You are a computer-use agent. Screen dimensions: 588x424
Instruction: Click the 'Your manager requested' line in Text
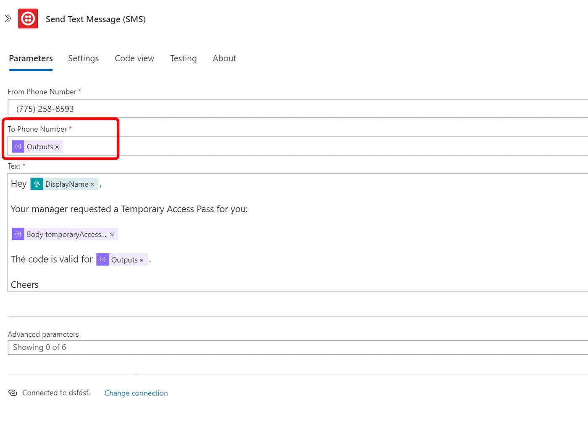point(129,209)
